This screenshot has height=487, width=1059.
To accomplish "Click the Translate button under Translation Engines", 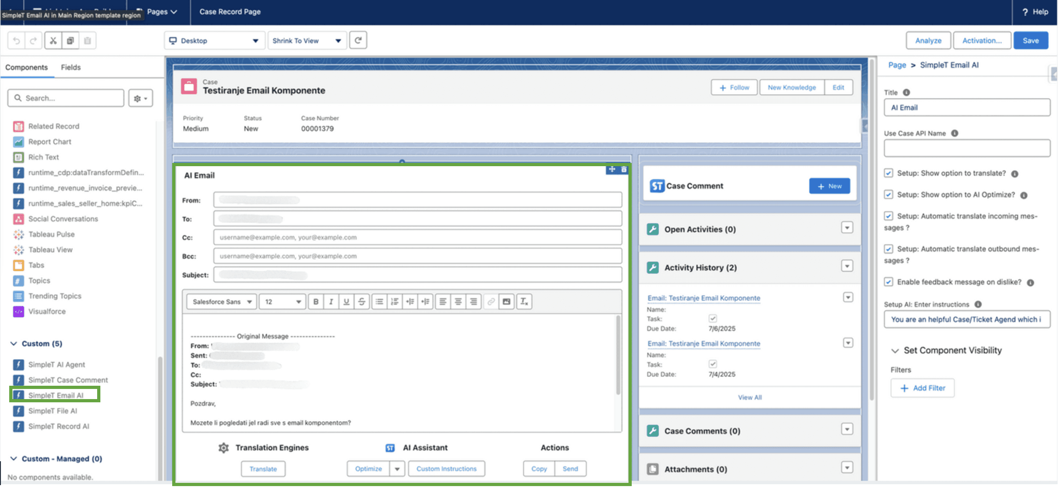I will [263, 469].
